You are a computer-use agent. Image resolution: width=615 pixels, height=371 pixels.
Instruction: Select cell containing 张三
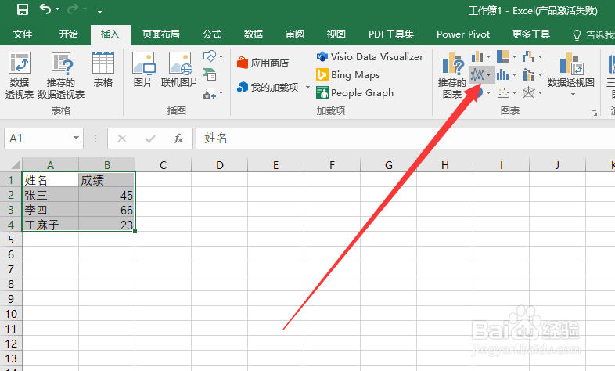[x=50, y=195]
